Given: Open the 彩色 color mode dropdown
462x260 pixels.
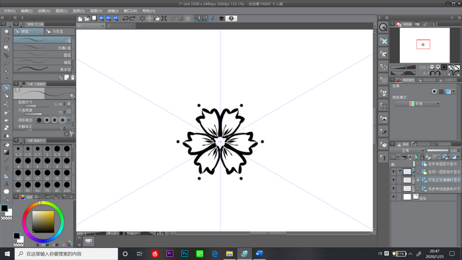Looking at the screenshot, I should point(417,104).
